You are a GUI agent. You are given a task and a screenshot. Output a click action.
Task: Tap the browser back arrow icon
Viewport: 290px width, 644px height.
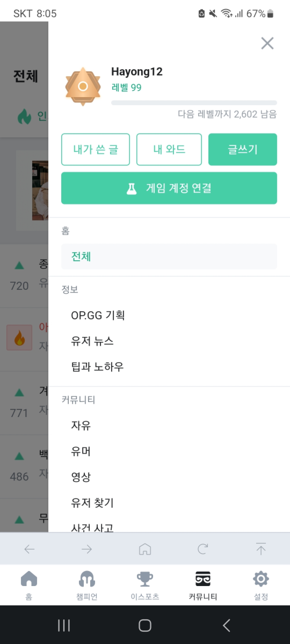click(29, 549)
